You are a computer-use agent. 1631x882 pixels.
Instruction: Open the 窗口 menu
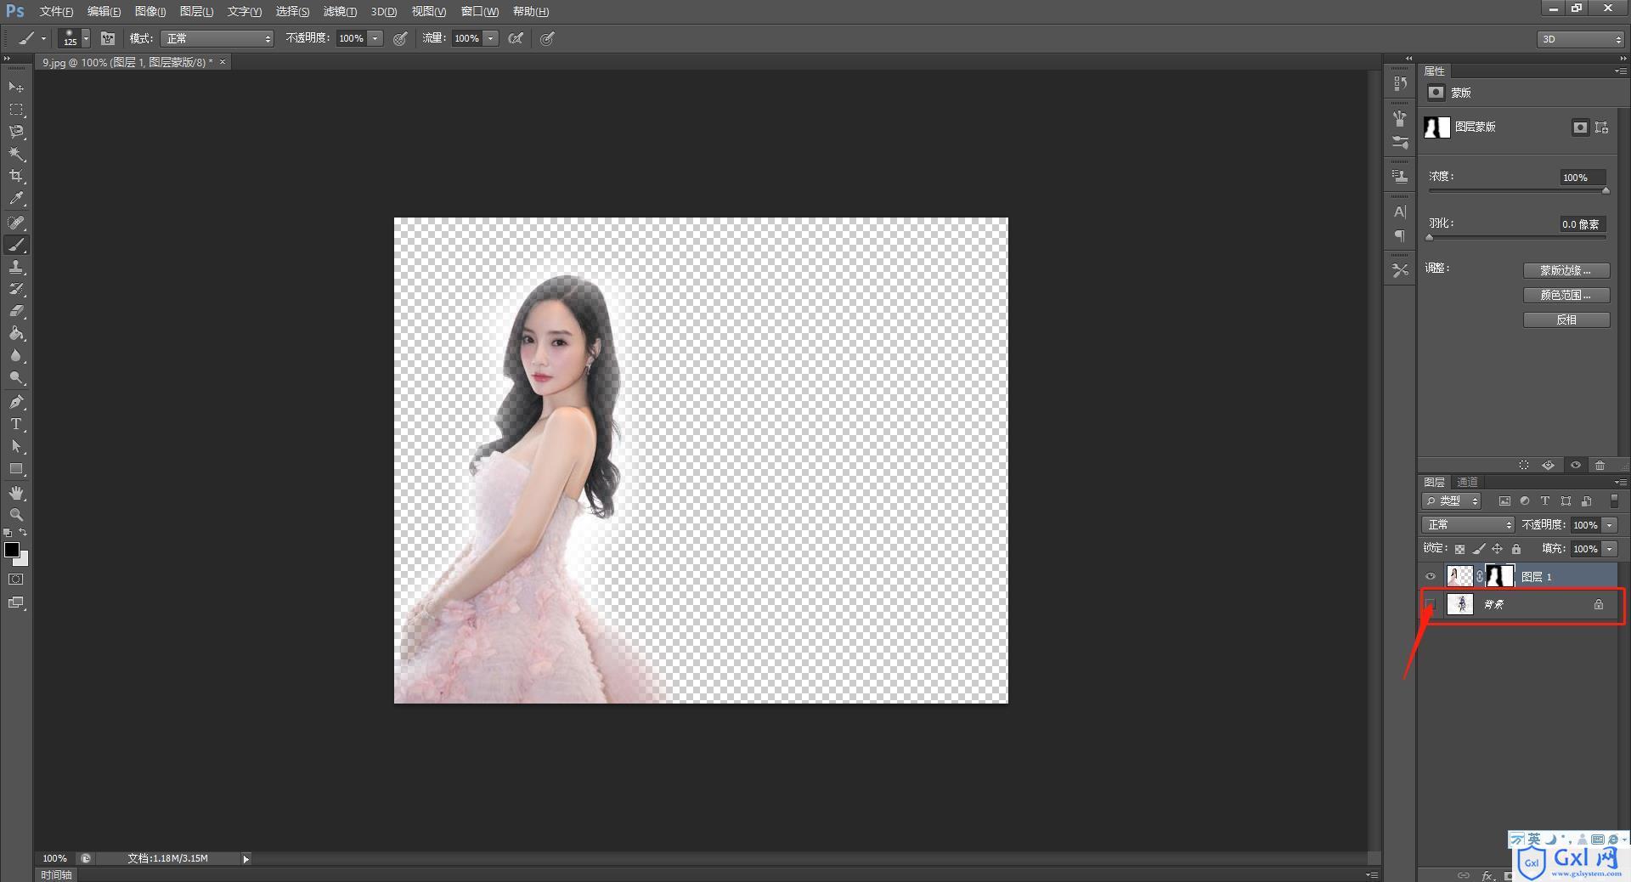(480, 11)
